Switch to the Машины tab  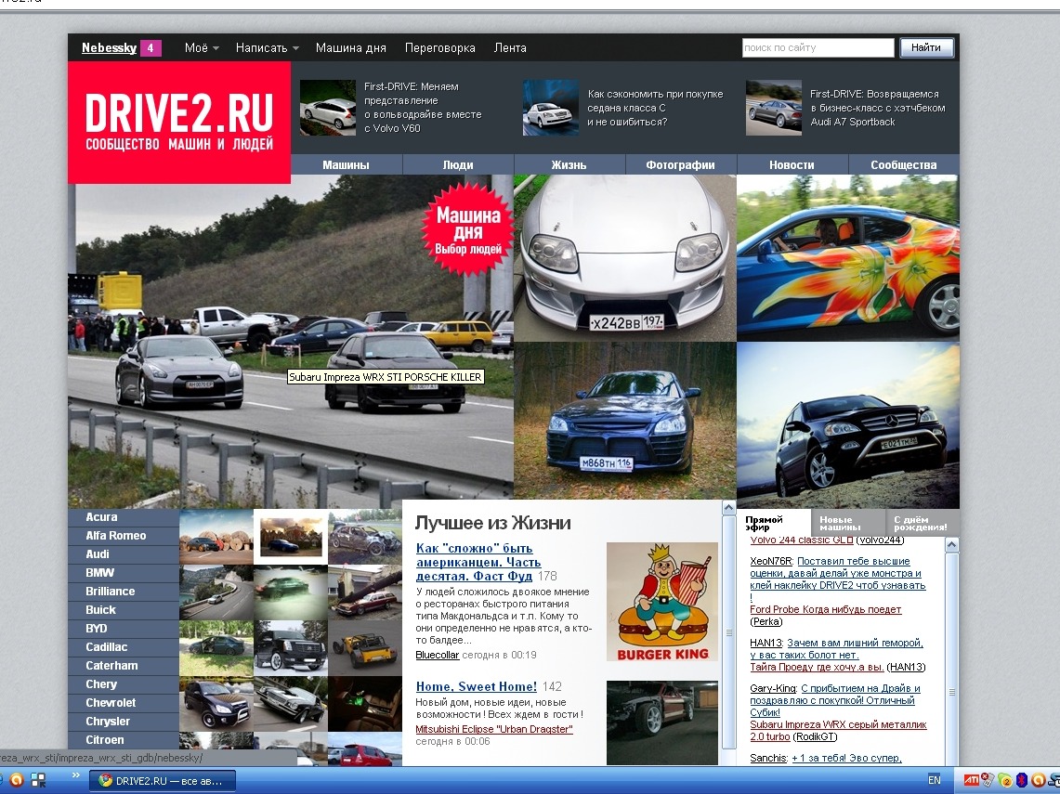[347, 165]
